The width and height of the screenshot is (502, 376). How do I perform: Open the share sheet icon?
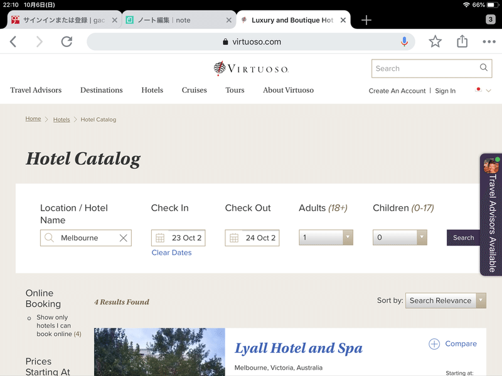[462, 41]
